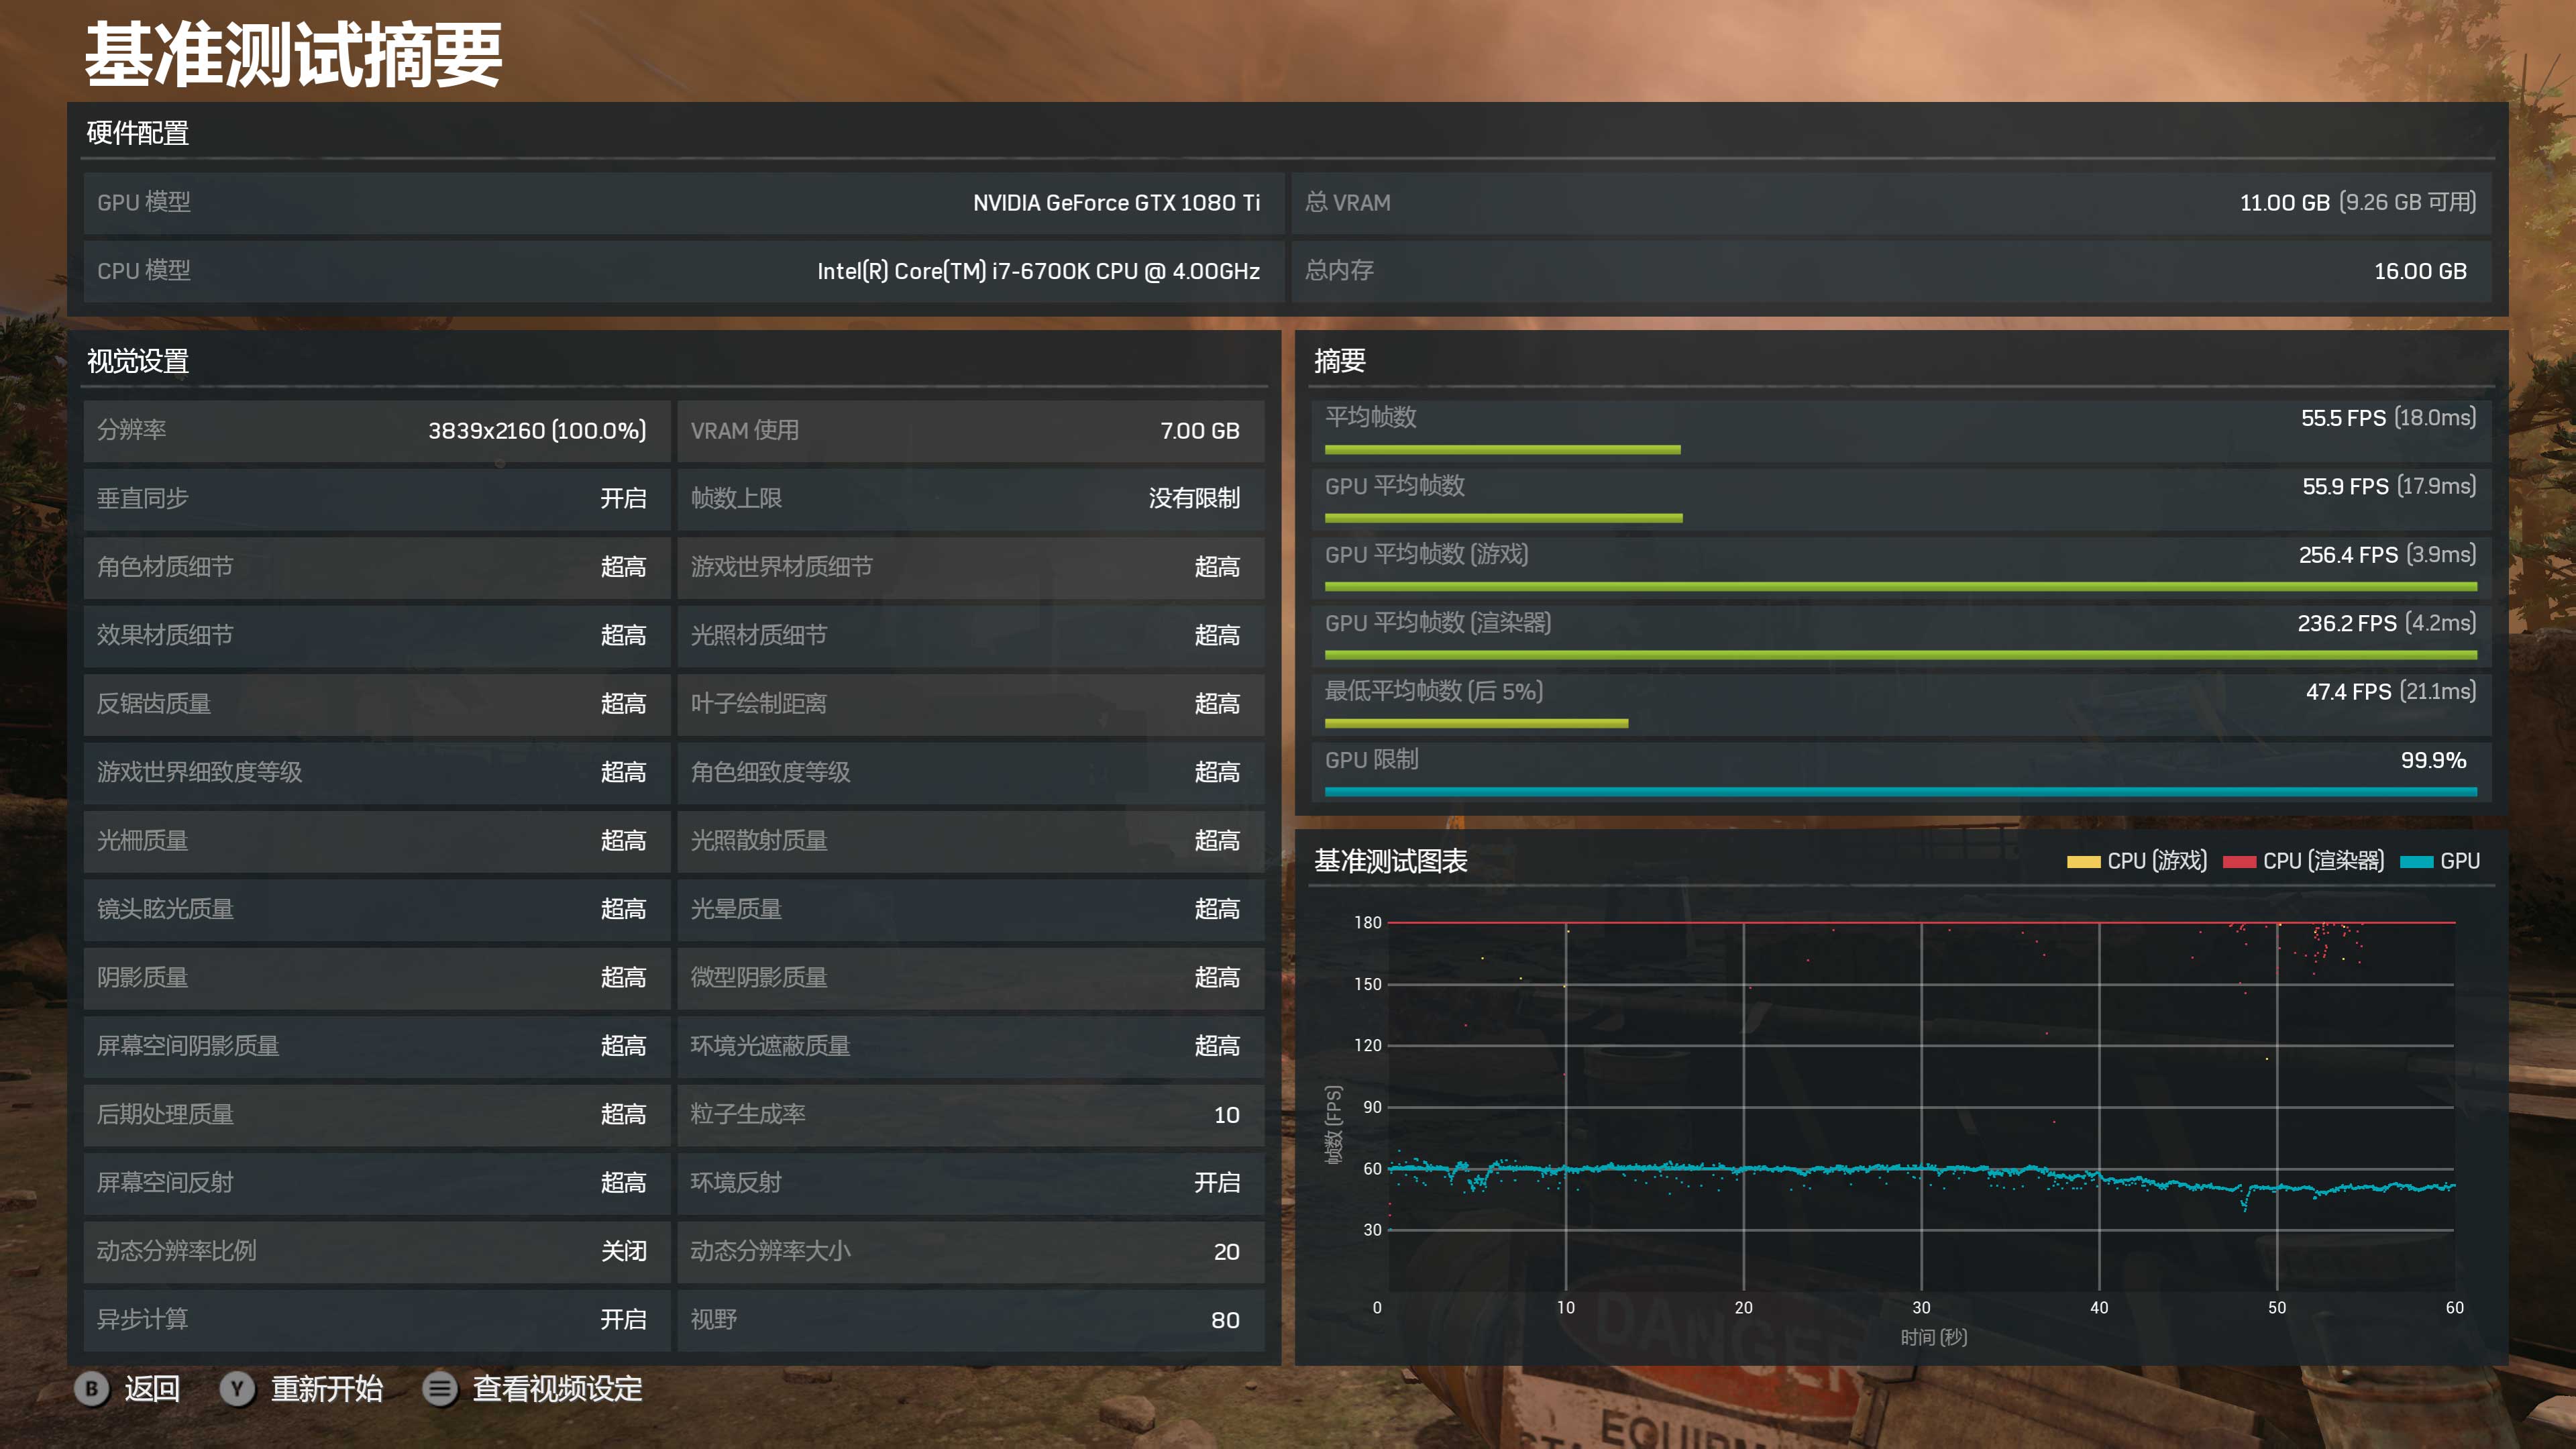This screenshot has height=1449, width=2576.
Task: Open the 查看视频设定 link
Action: click(x=557, y=1389)
